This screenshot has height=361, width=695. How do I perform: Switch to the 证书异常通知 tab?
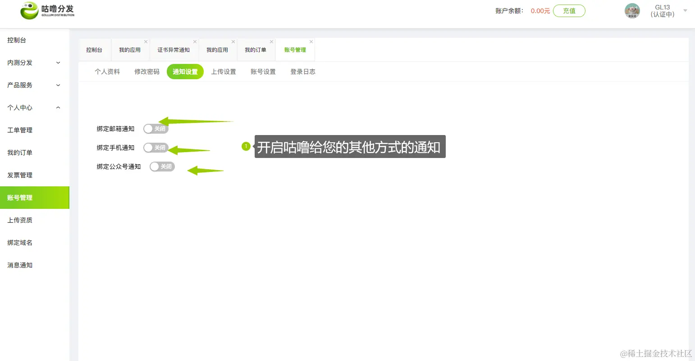(174, 50)
